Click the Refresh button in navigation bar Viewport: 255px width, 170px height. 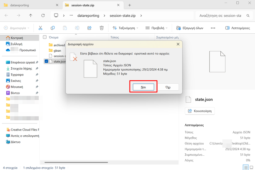coord(43,16)
